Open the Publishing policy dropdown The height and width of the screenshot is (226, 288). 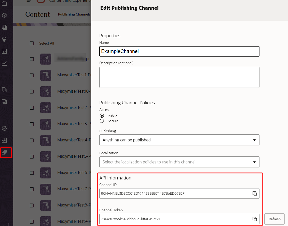179,140
